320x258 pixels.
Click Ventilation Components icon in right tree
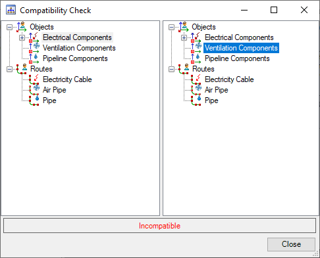tap(196, 48)
